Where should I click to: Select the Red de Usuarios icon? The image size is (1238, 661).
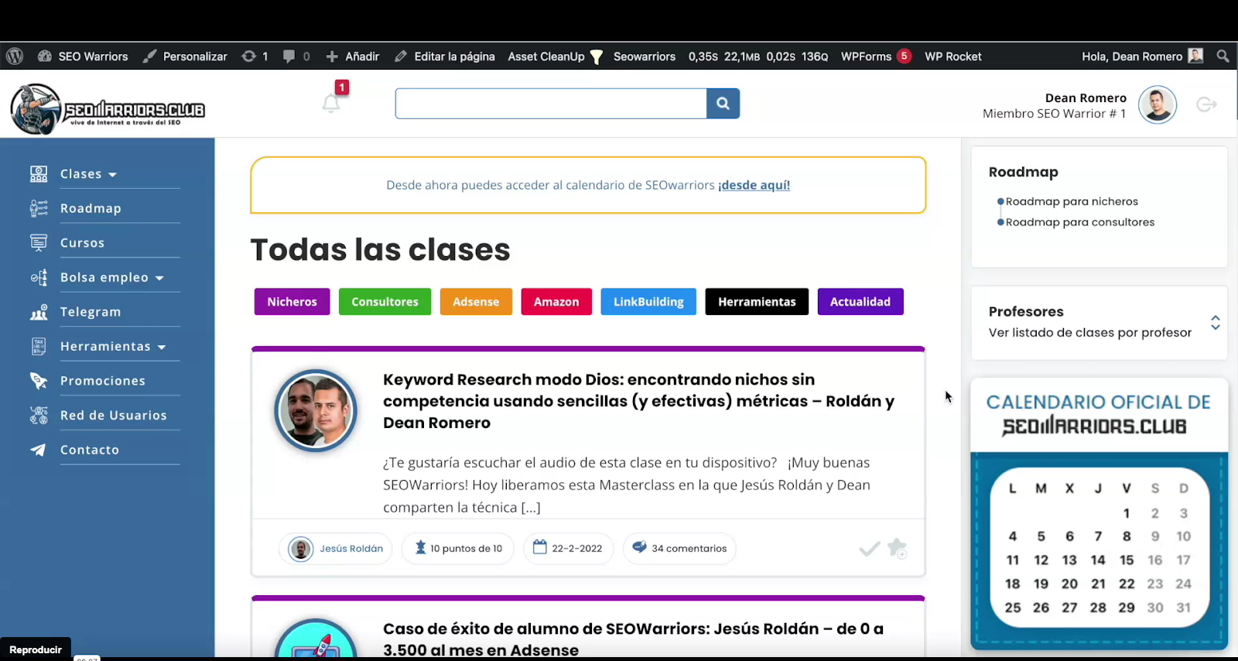click(x=39, y=416)
